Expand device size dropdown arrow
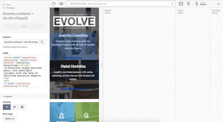 point(219,4)
